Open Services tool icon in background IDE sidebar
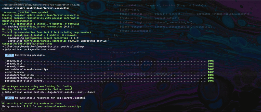Image resolution: width=261 pixels, height=112 pixels. (3, 95)
